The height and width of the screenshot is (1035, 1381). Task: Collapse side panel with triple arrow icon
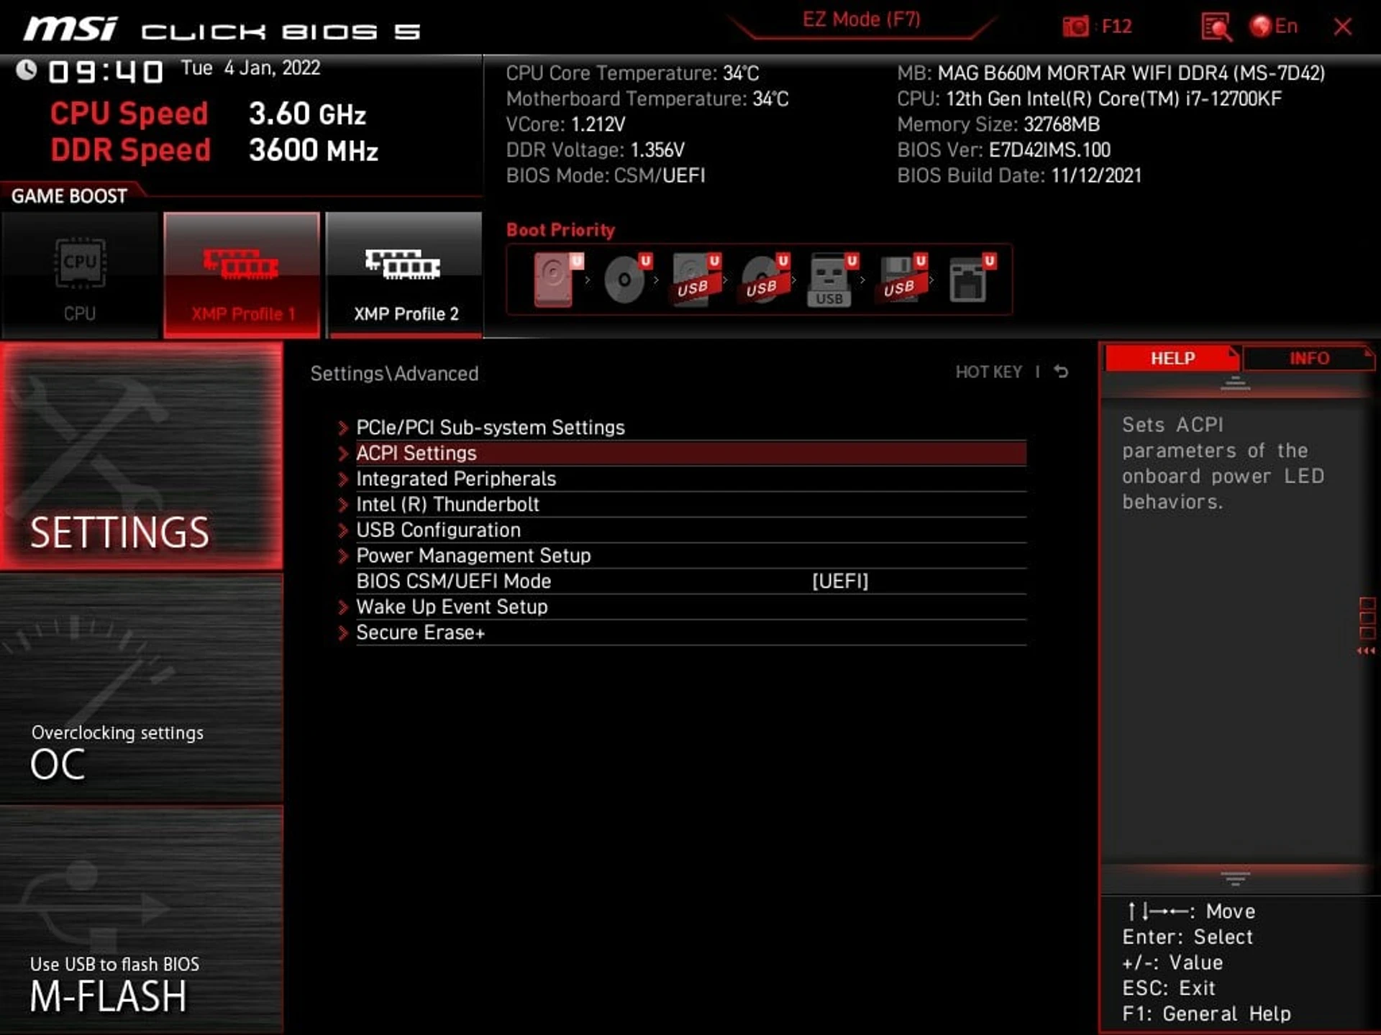(x=1366, y=651)
